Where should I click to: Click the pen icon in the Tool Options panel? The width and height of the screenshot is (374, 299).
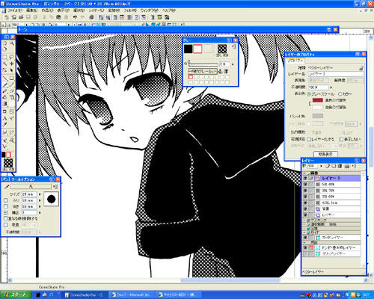[7, 186]
